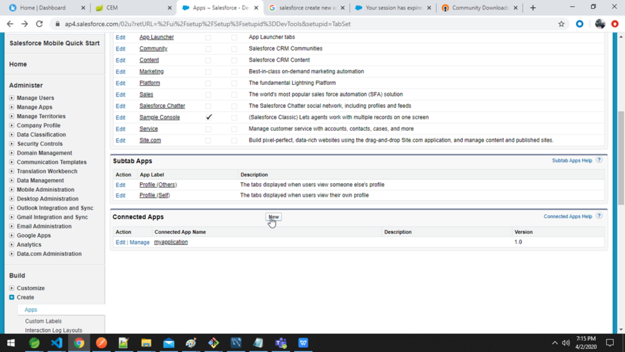Tick the first checkbox in Platform row

208,83
